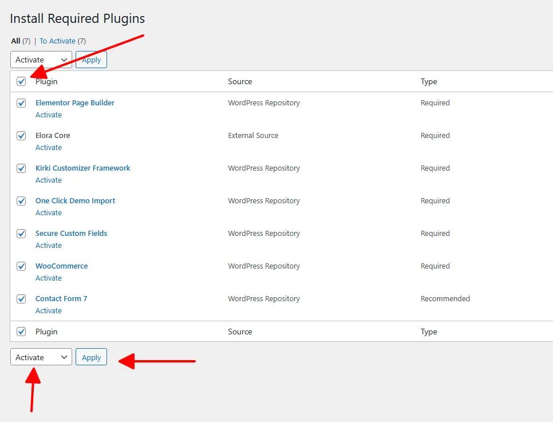Toggle the bottom select-all plugins checkbox

(x=21, y=332)
